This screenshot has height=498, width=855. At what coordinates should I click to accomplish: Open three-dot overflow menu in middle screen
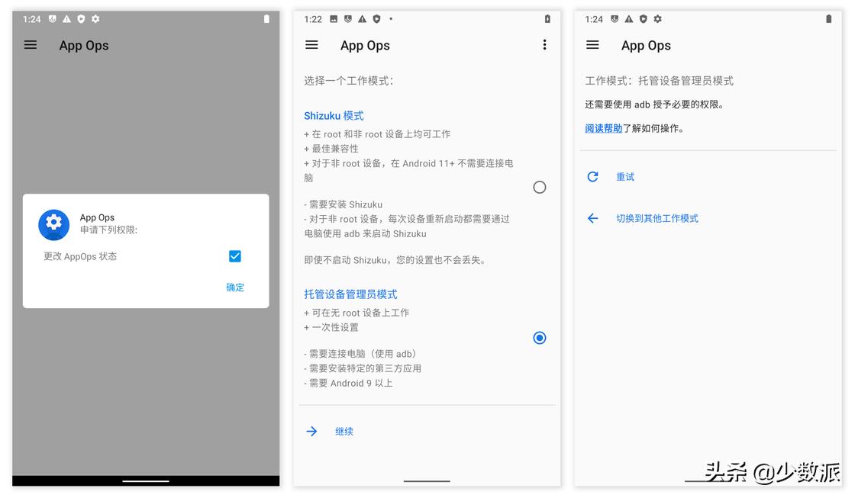[x=544, y=45]
